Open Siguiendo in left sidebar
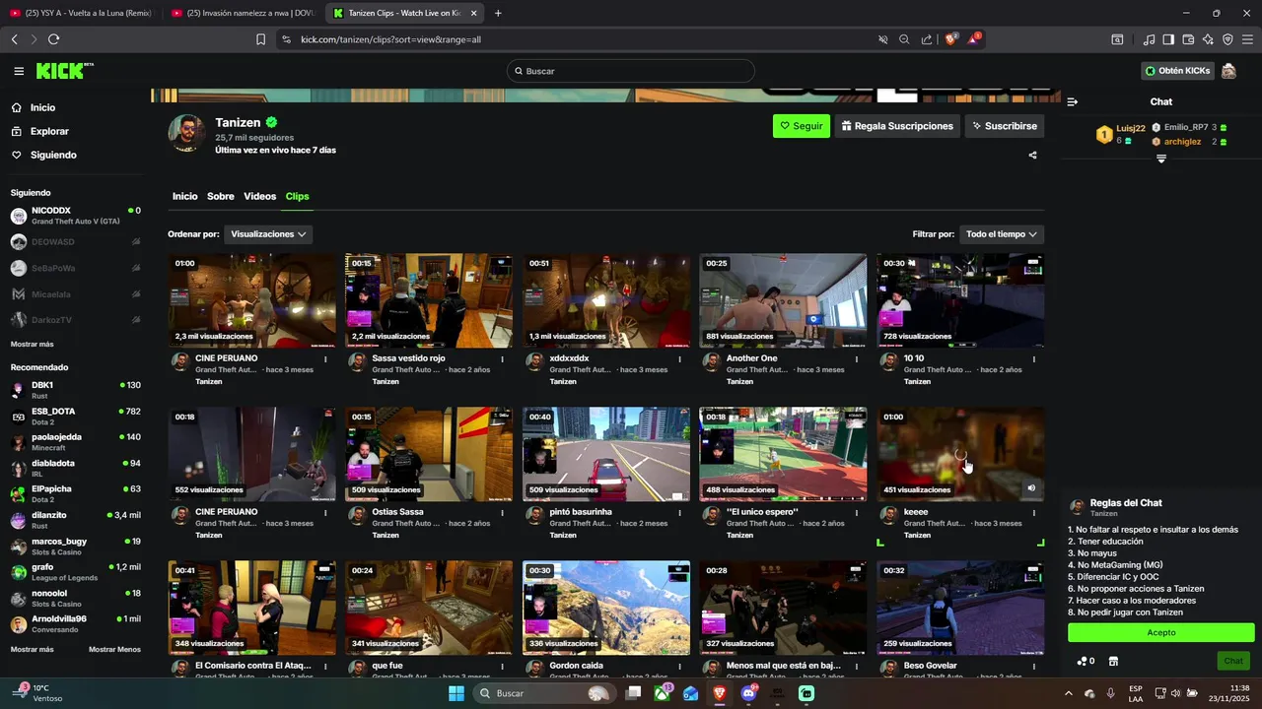The image size is (1262, 709). (53, 155)
